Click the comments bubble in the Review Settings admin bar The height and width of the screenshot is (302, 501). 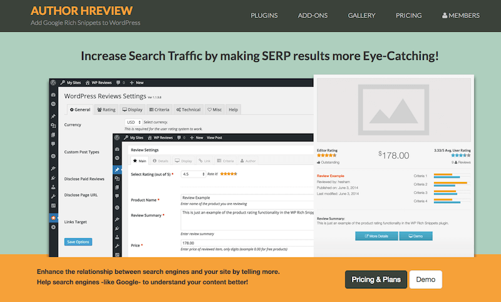click(181, 138)
